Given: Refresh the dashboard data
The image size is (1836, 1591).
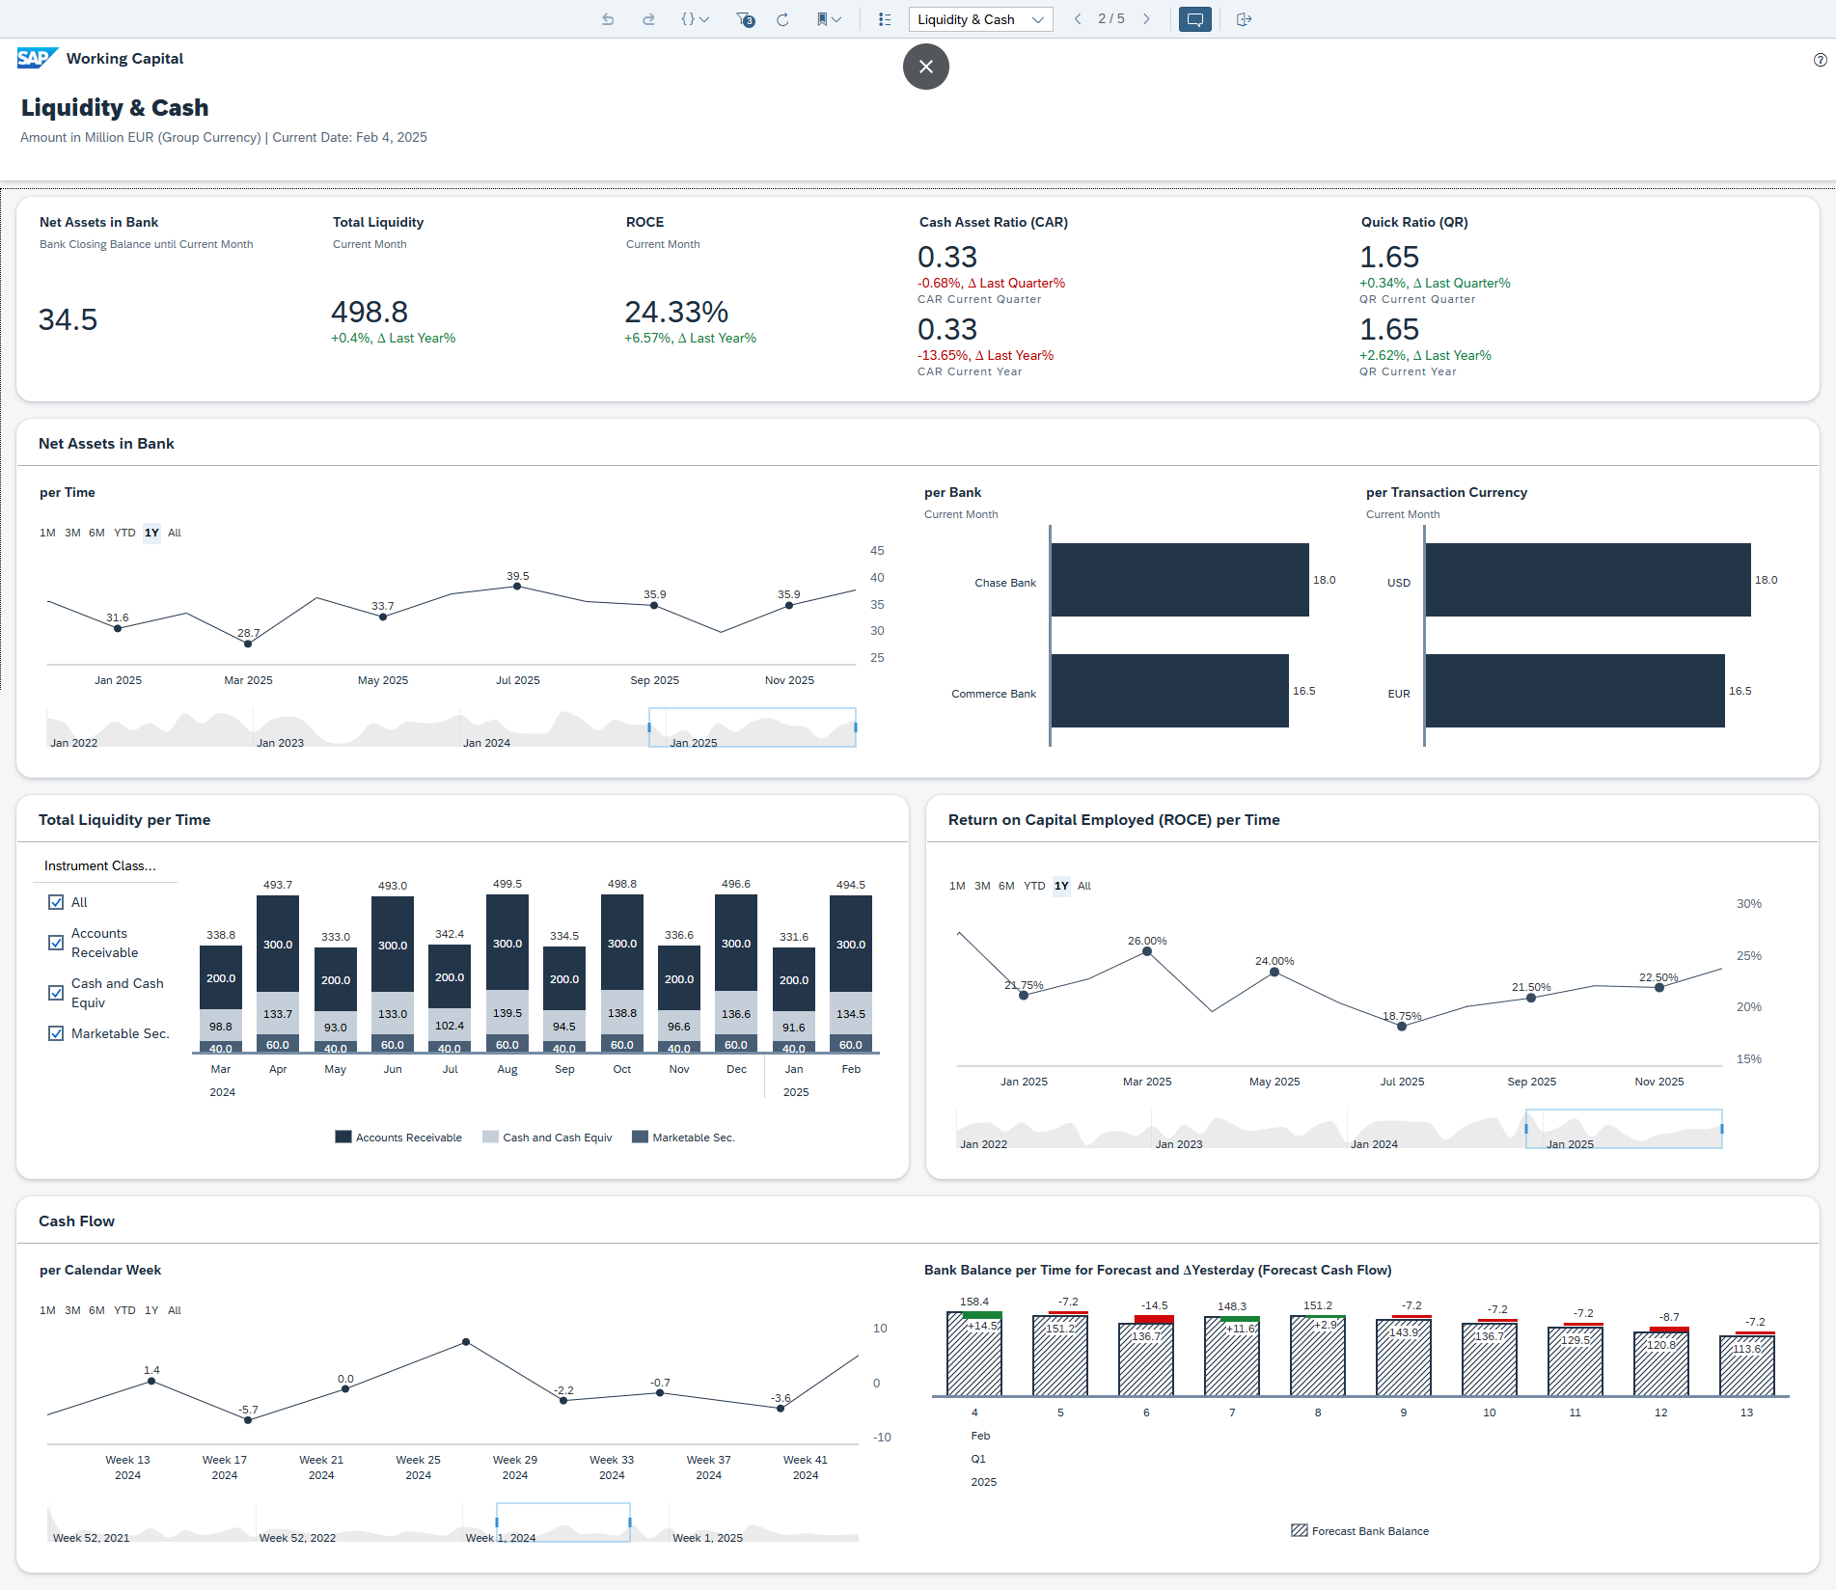Looking at the screenshot, I should 782,19.
